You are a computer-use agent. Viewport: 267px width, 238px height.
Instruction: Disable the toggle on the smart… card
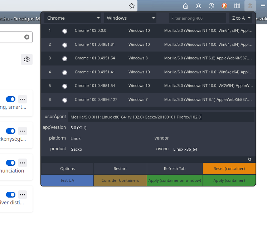[11, 99]
